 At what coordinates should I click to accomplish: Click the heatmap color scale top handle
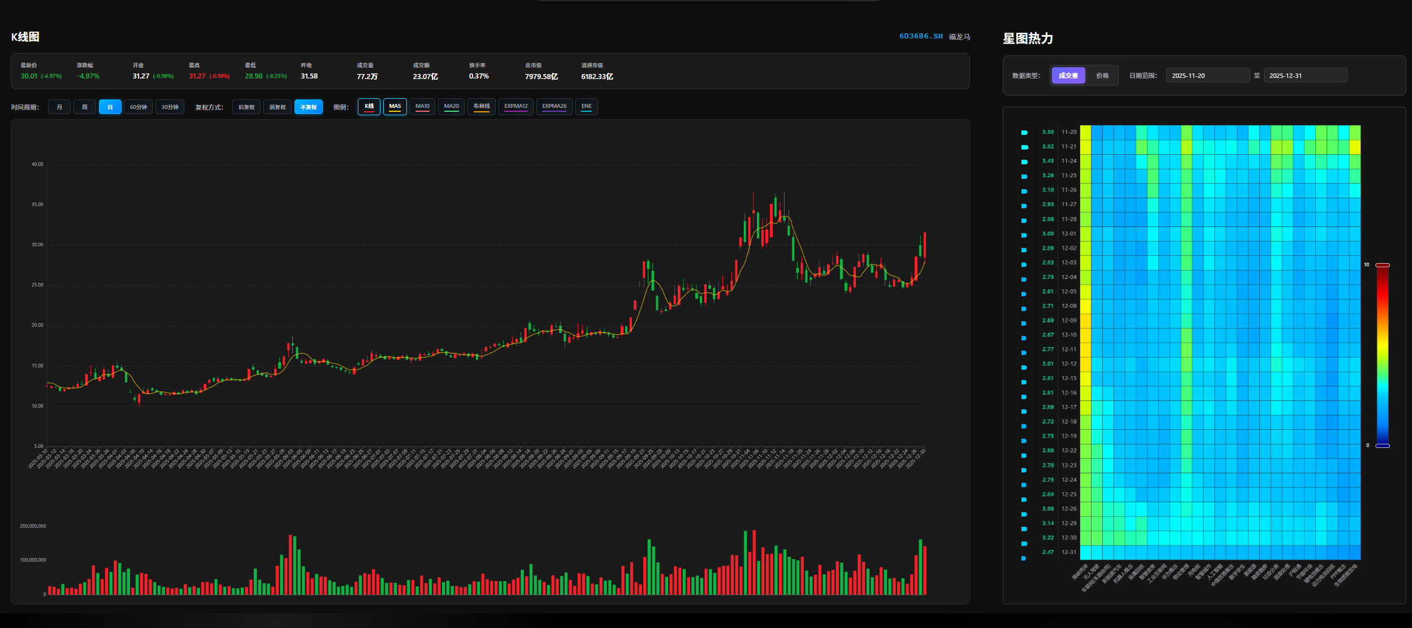point(1383,265)
